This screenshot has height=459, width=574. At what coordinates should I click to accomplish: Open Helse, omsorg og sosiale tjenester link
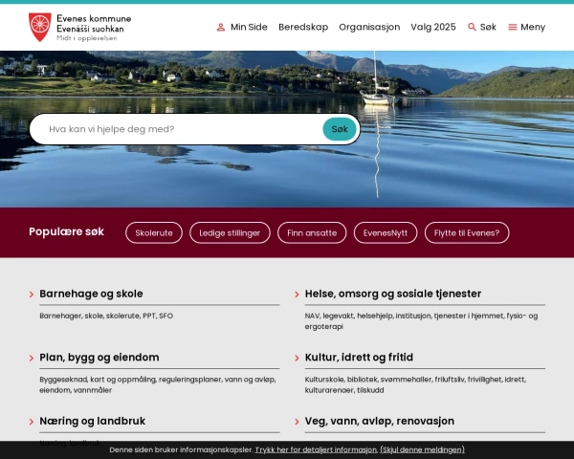click(x=393, y=294)
